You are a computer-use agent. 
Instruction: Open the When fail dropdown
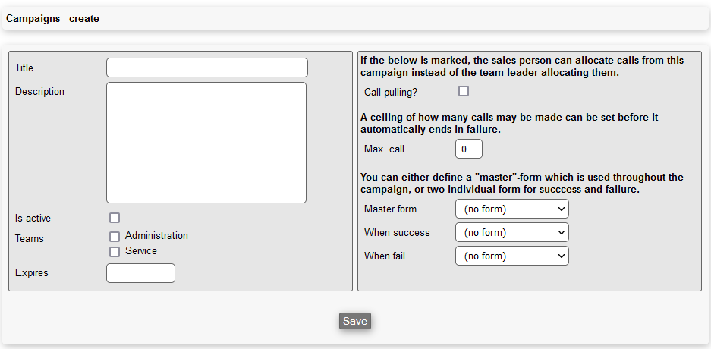(511, 256)
